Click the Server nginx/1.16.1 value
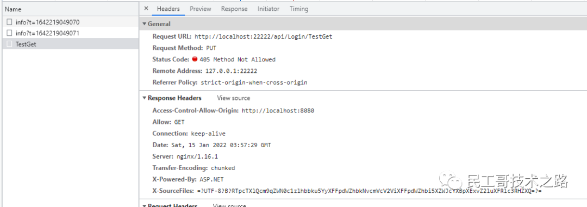 coord(197,156)
